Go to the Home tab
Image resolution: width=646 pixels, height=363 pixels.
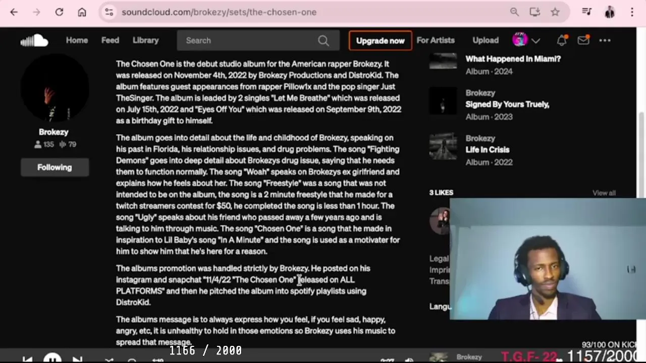coord(77,40)
